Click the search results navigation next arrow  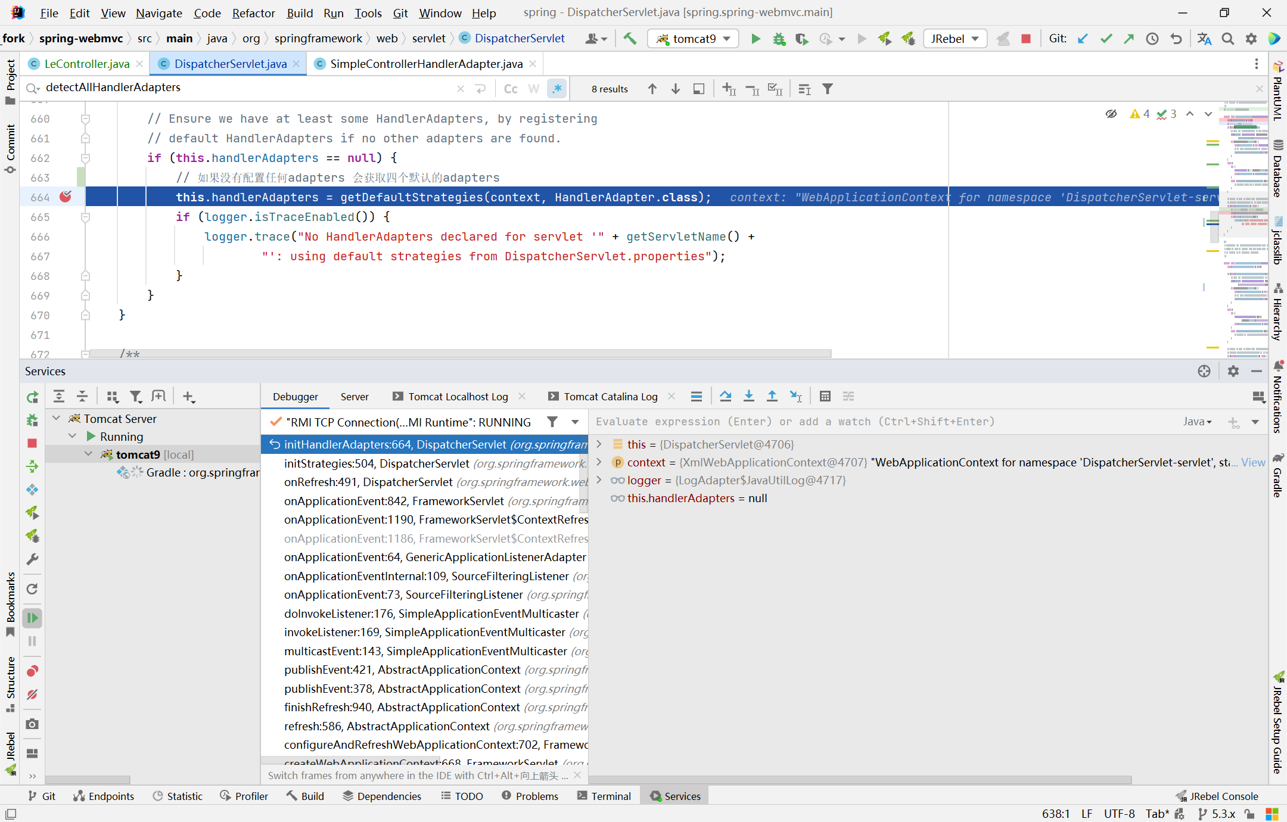click(x=676, y=88)
